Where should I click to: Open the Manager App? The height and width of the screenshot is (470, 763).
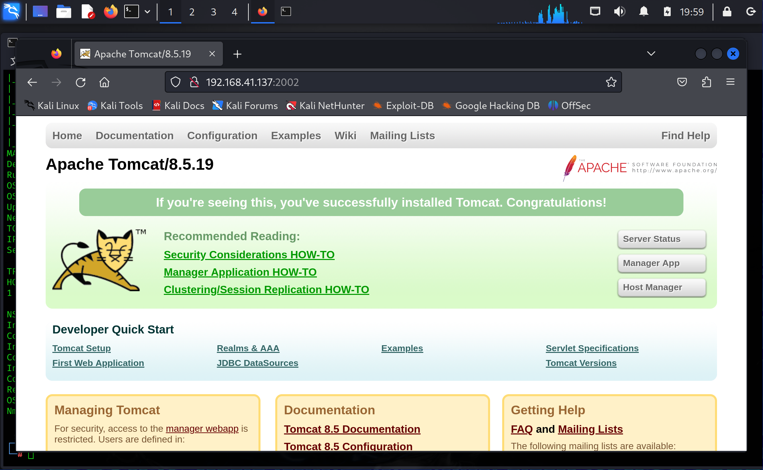(x=661, y=263)
